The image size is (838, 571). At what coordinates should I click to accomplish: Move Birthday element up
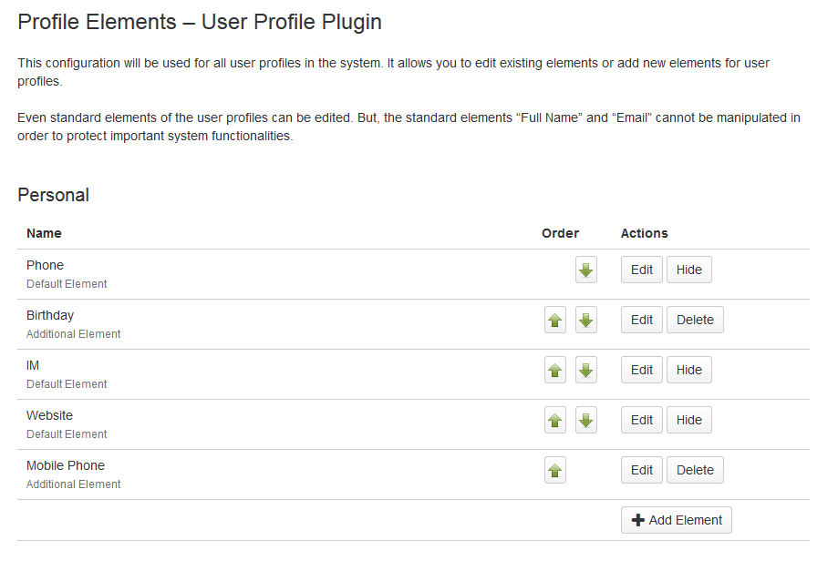[555, 321]
